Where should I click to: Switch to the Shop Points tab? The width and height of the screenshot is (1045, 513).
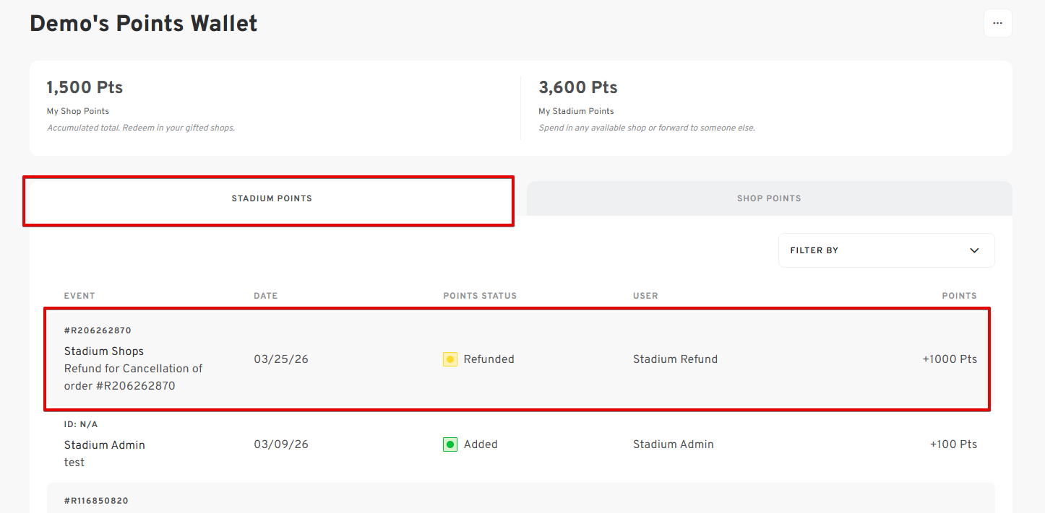(x=769, y=198)
